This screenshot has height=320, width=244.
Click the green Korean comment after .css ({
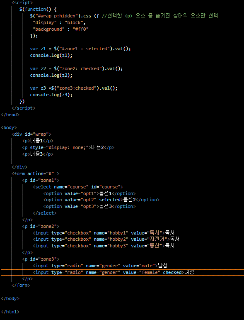(x=160, y=16)
